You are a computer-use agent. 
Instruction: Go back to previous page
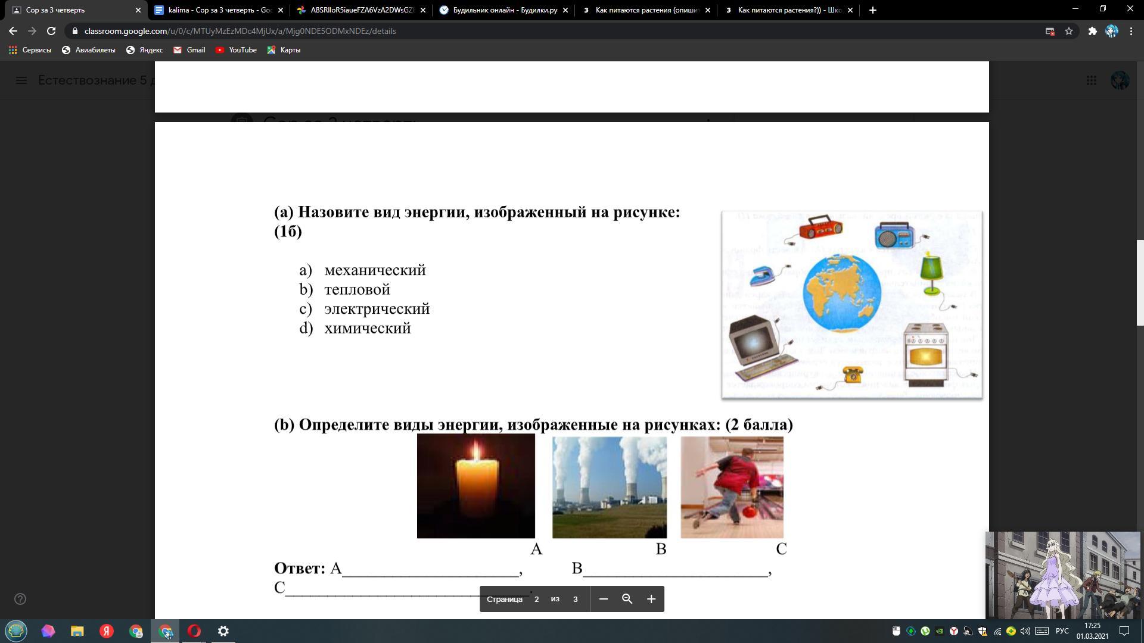coord(13,31)
